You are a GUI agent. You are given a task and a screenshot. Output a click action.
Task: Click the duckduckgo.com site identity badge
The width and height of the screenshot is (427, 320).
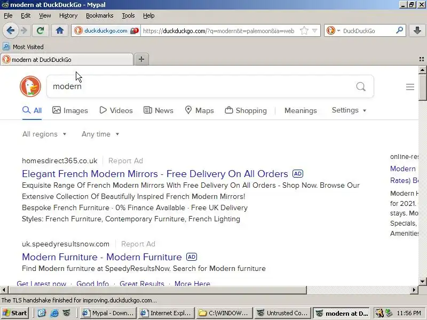tap(106, 31)
